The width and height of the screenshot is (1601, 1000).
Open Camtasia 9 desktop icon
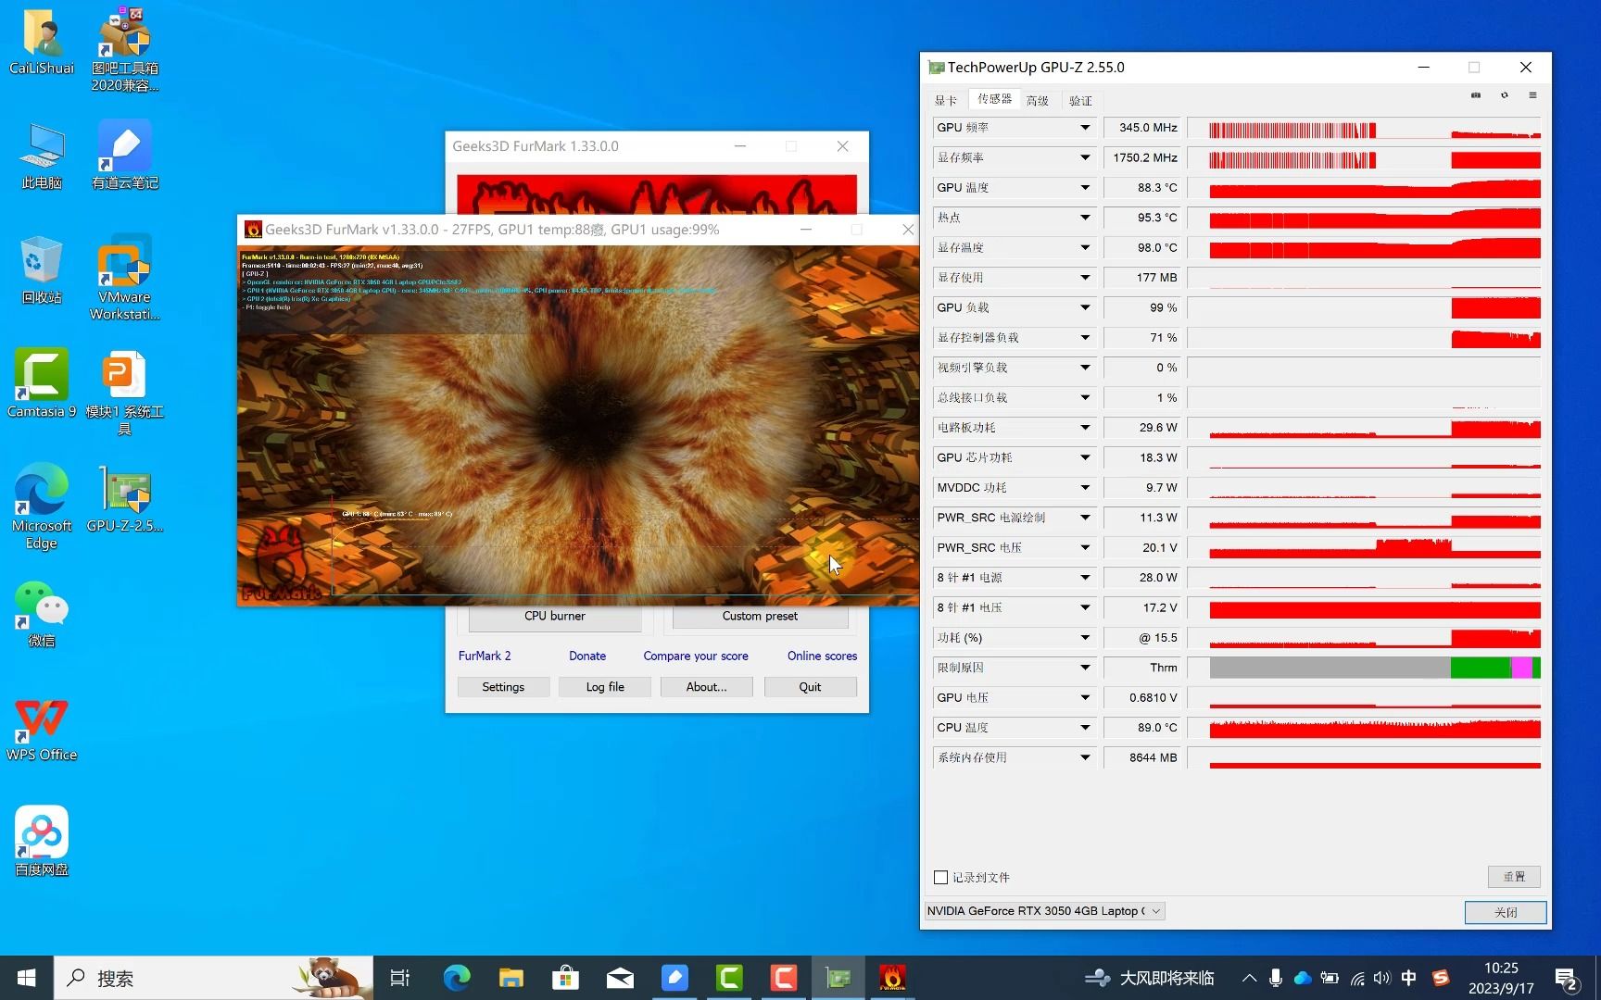[x=42, y=383]
